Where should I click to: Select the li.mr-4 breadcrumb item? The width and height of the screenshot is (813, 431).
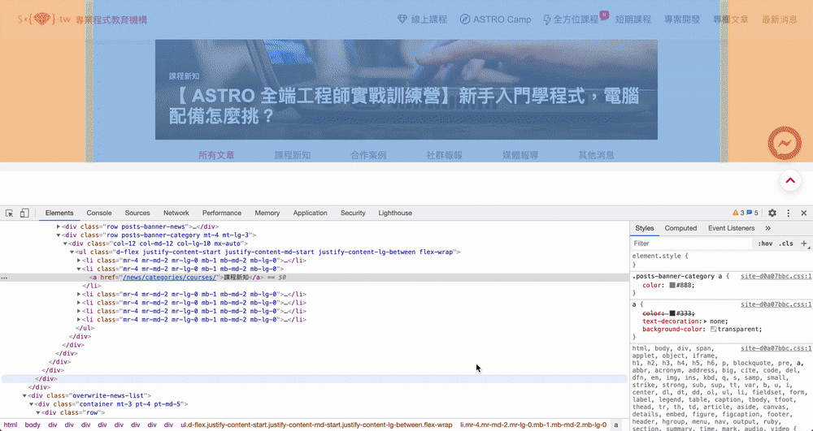click(x=533, y=425)
